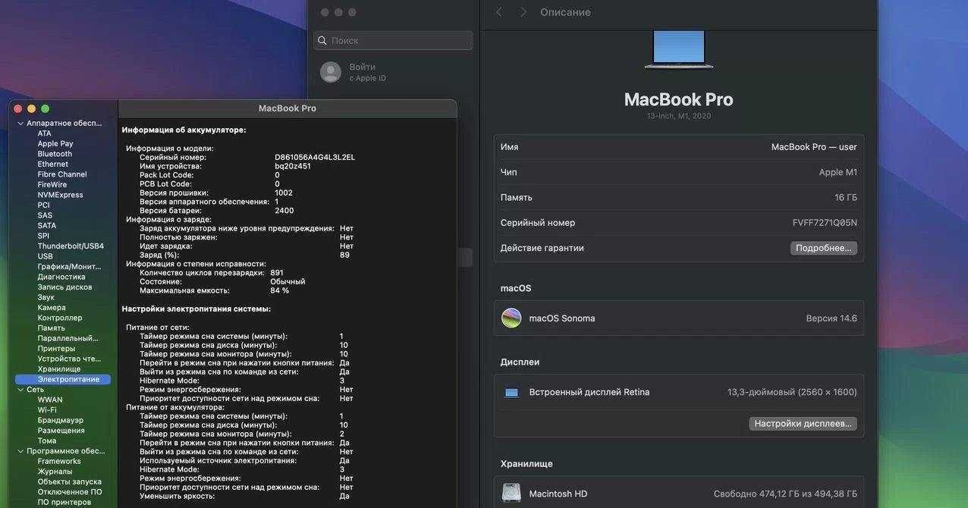968x508 pixels.
Task: Click the Apple ID avatar icon
Action: pyautogui.click(x=331, y=72)
